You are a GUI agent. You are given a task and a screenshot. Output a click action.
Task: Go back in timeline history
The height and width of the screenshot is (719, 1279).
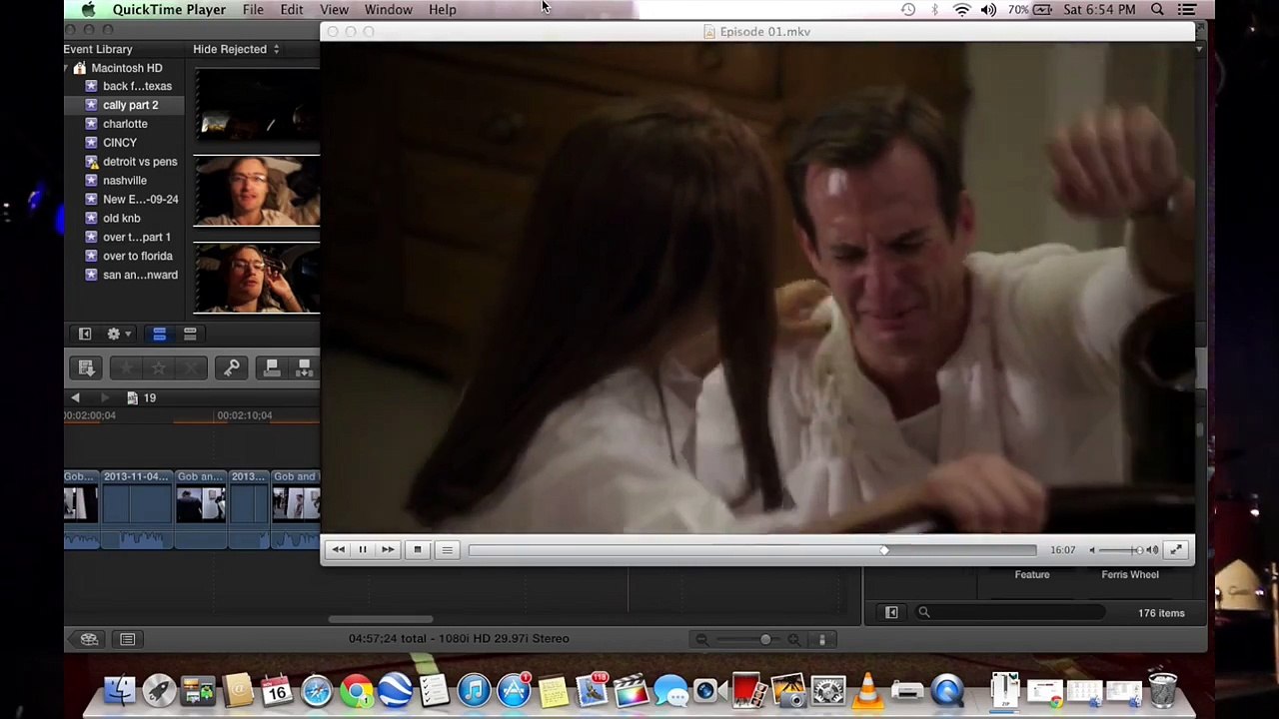pos(75,397)
